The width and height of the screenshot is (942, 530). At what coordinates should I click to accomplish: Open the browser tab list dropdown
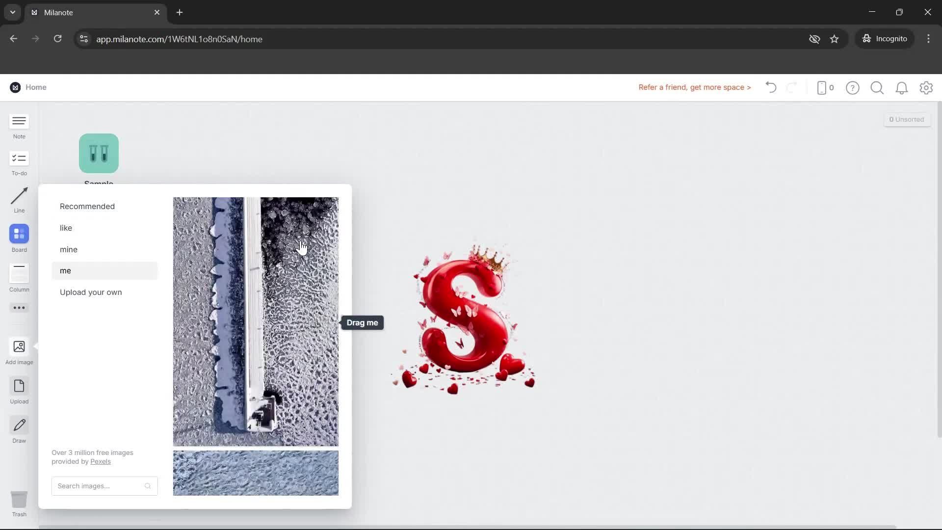click(12, 12)
